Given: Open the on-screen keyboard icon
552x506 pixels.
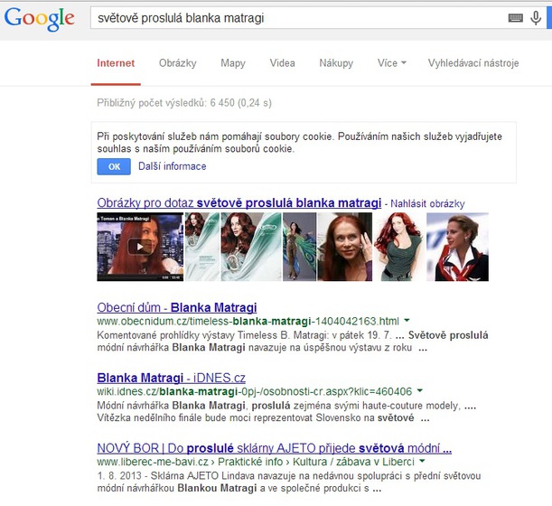Looking at the screenshot, I should [x=515, y=17].
